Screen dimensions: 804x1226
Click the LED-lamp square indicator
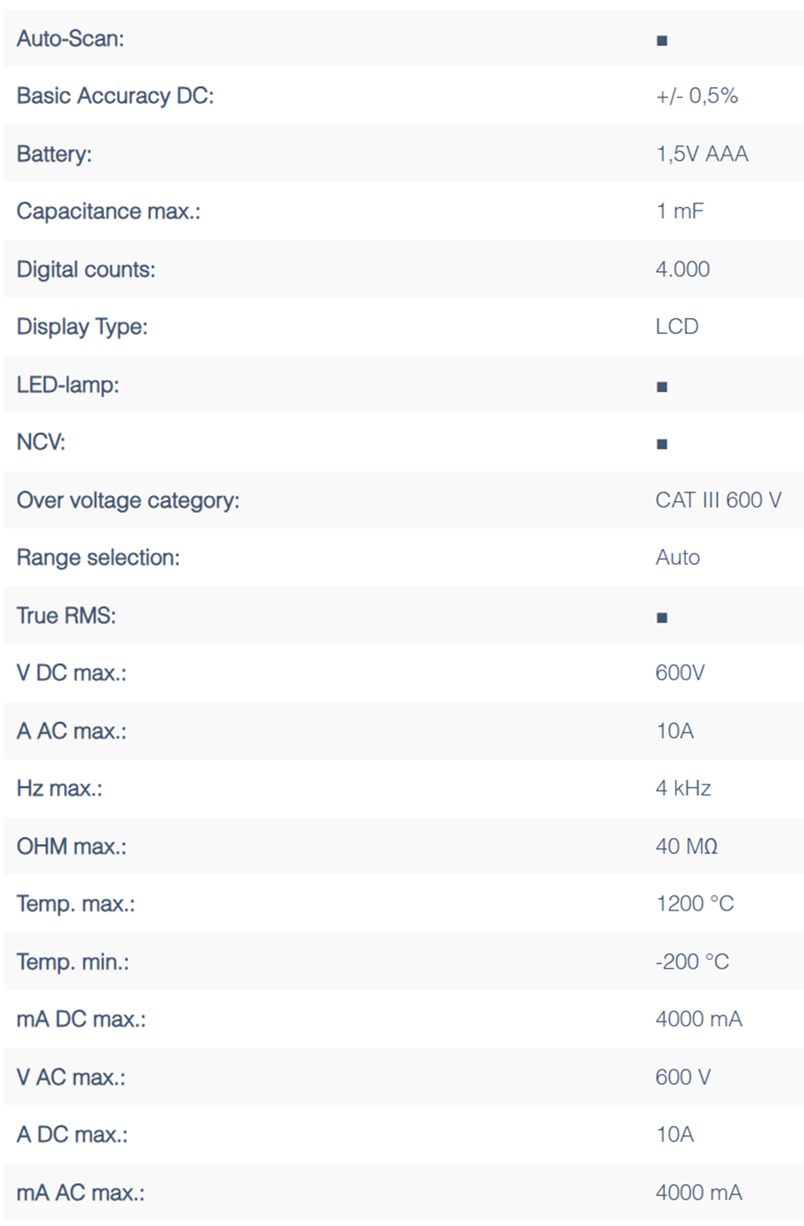click(662, 386)
